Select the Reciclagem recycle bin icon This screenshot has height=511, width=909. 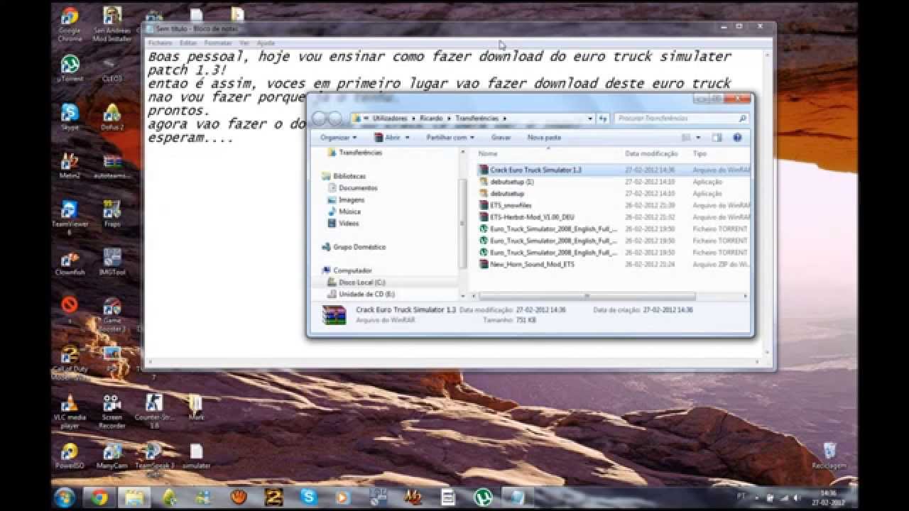click(829, 455)
